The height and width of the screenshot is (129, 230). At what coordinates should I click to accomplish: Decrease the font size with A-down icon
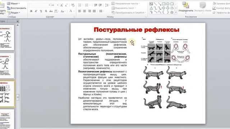pyautogui.click(x=66, y=5)
